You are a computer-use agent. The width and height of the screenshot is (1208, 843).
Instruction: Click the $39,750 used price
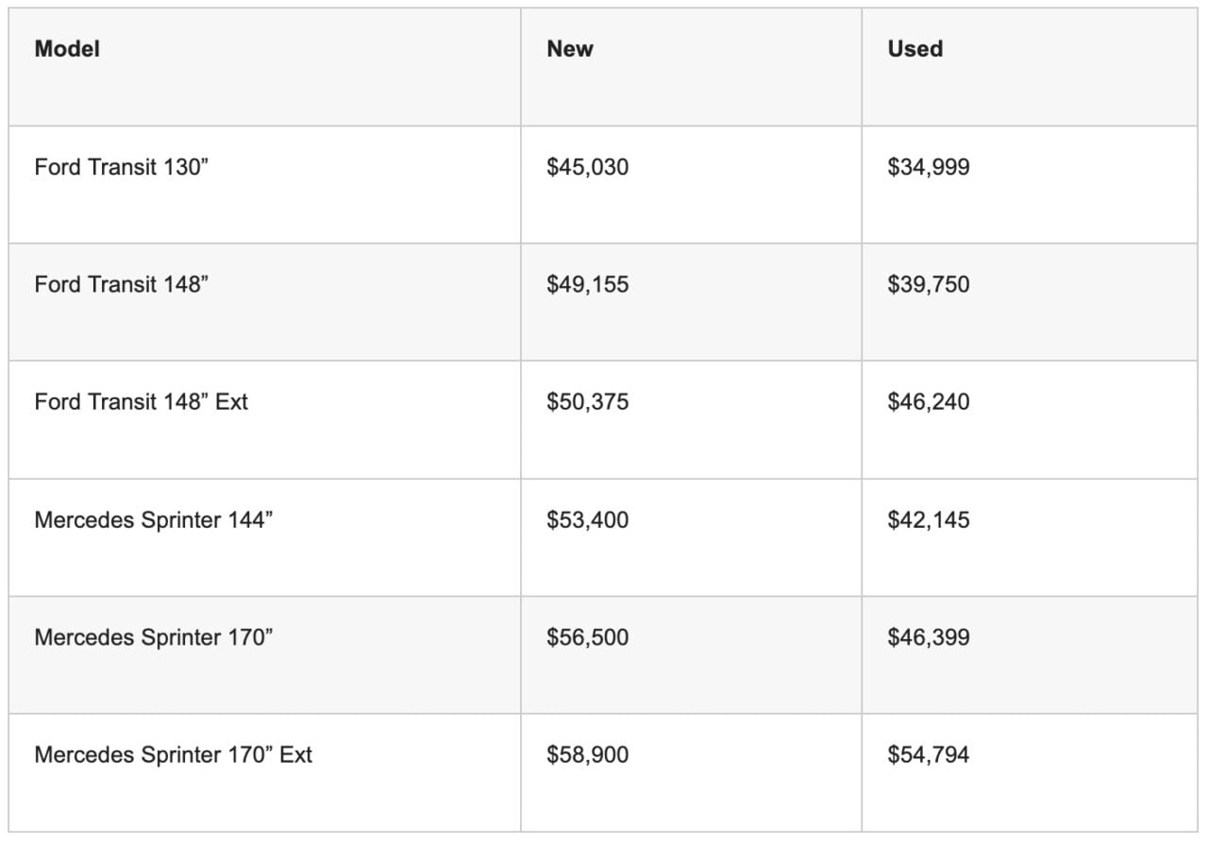coord(928,284)
